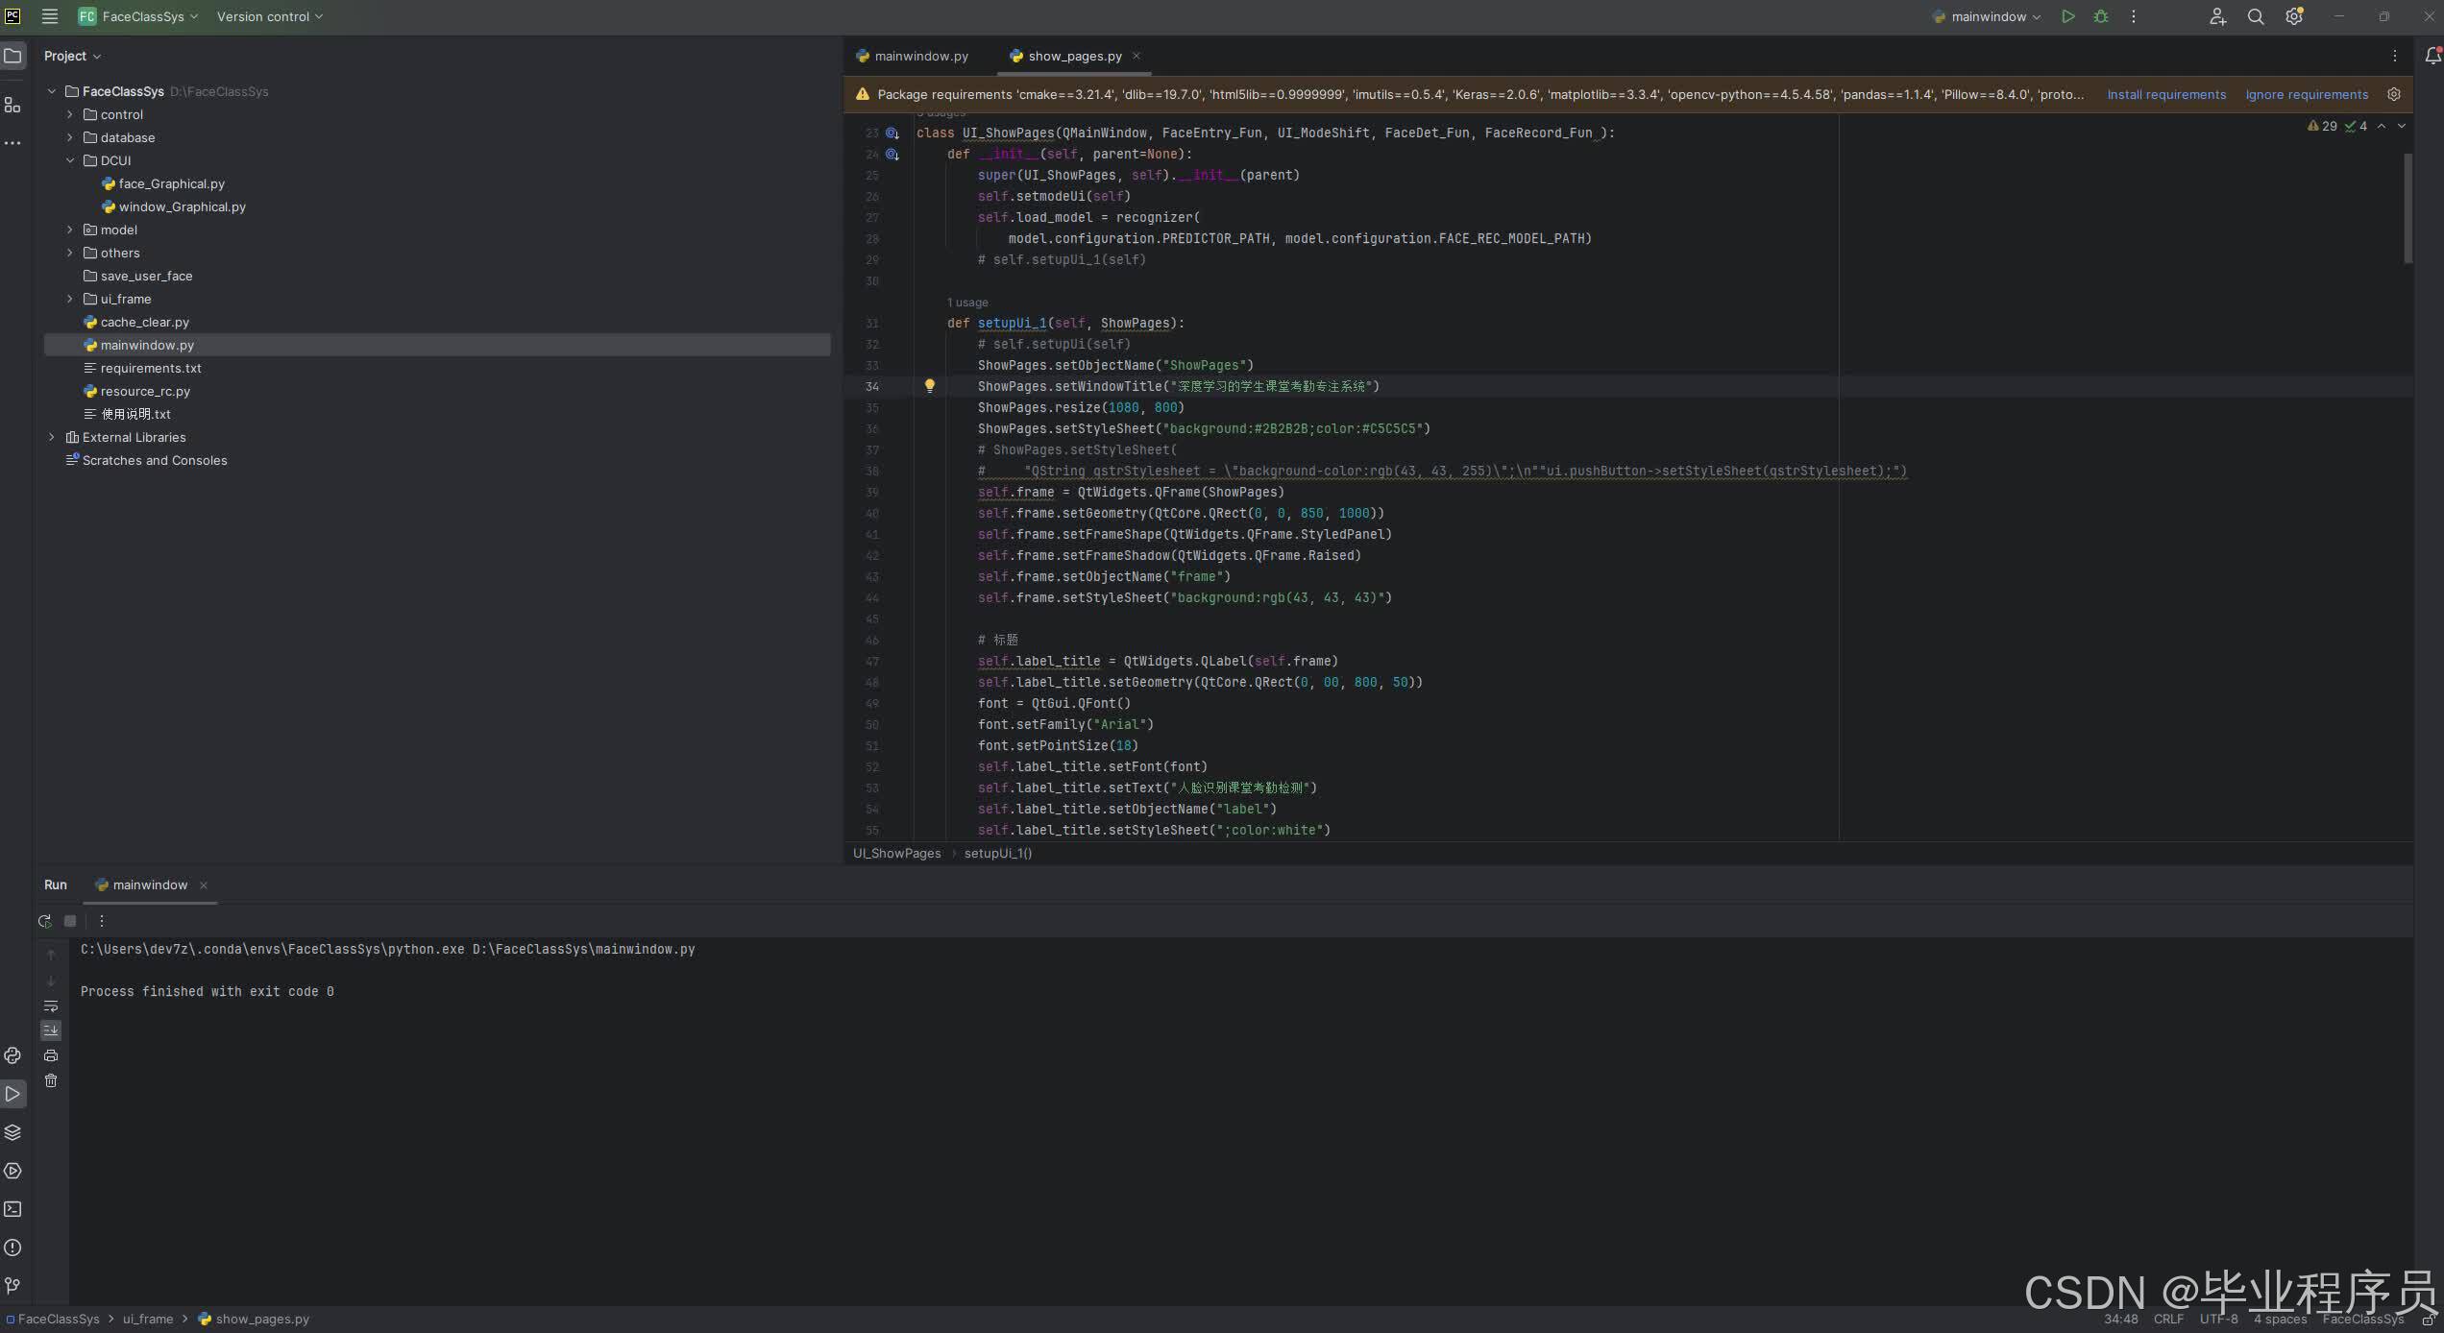The width and height of the screenshot is (2444, 1333).
Task: Open the Terminal tool window
Action: (x=12, y=1209)
